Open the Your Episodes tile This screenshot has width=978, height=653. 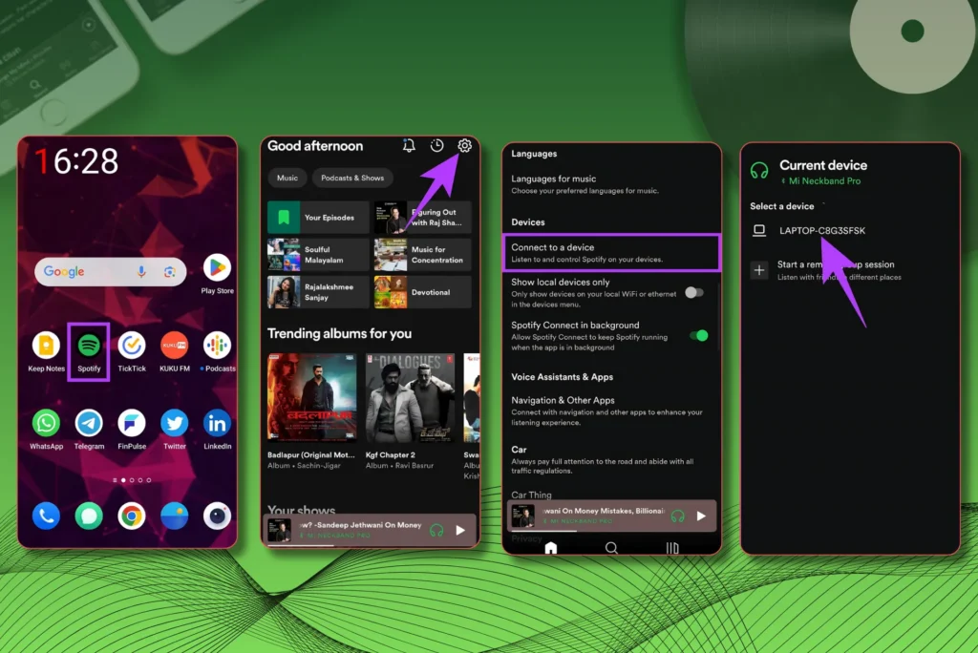tap(318, 217)
